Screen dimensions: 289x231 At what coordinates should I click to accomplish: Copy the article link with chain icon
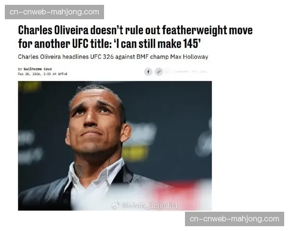pyautogui.click(x=158, y=72)
